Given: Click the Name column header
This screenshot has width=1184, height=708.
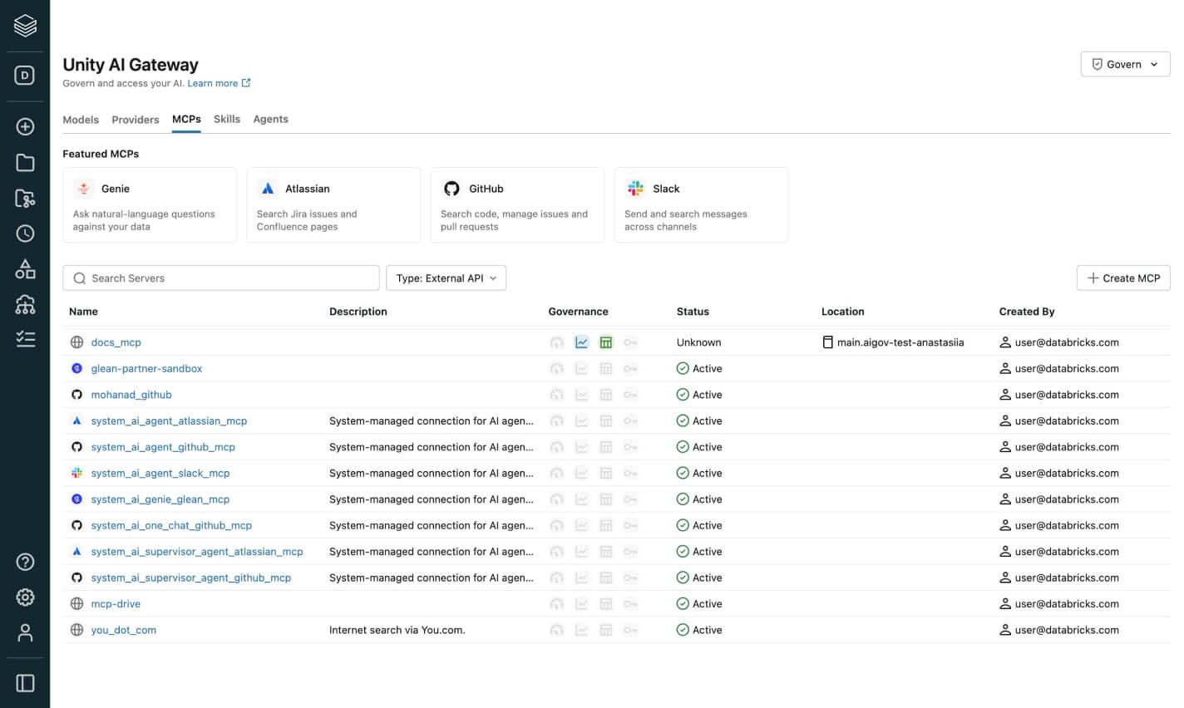Looking at the screenshot, I should pyautogui.click(x=84, y=312).
